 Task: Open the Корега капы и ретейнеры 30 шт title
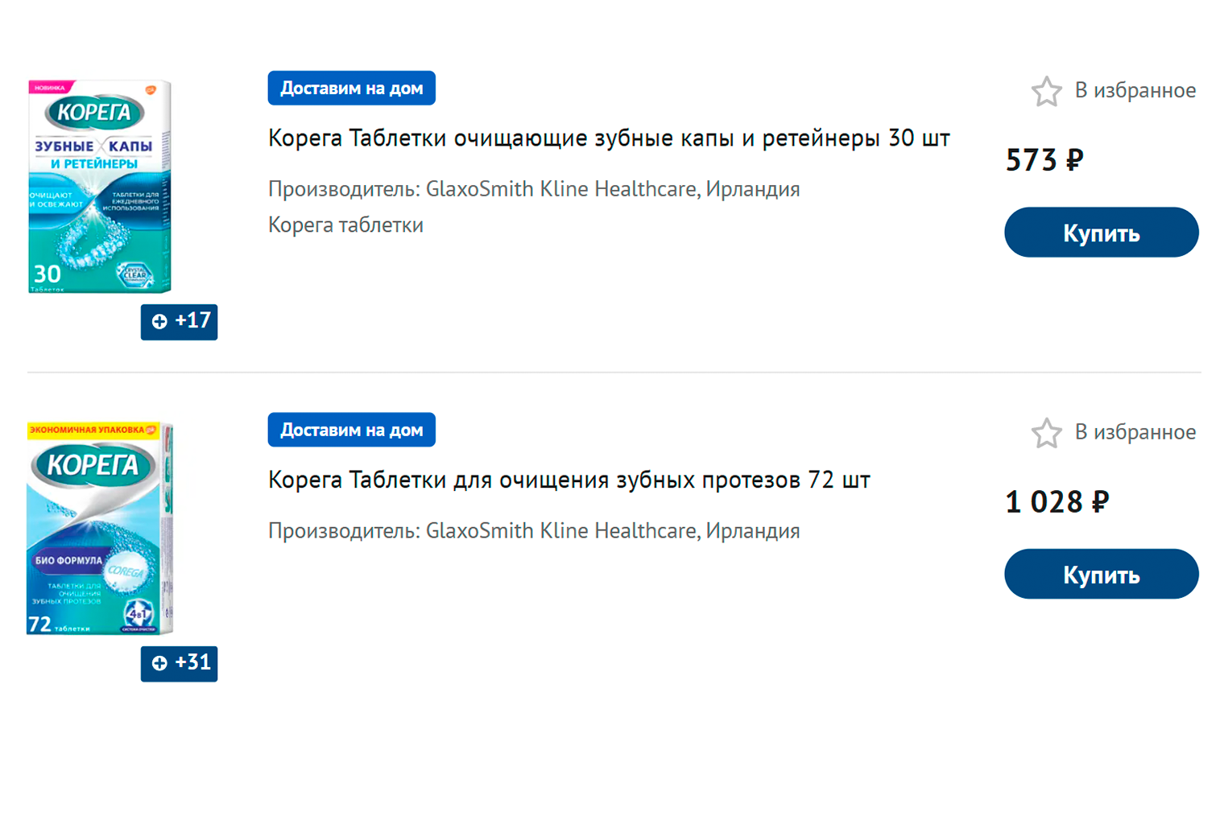tap(608, 138)
